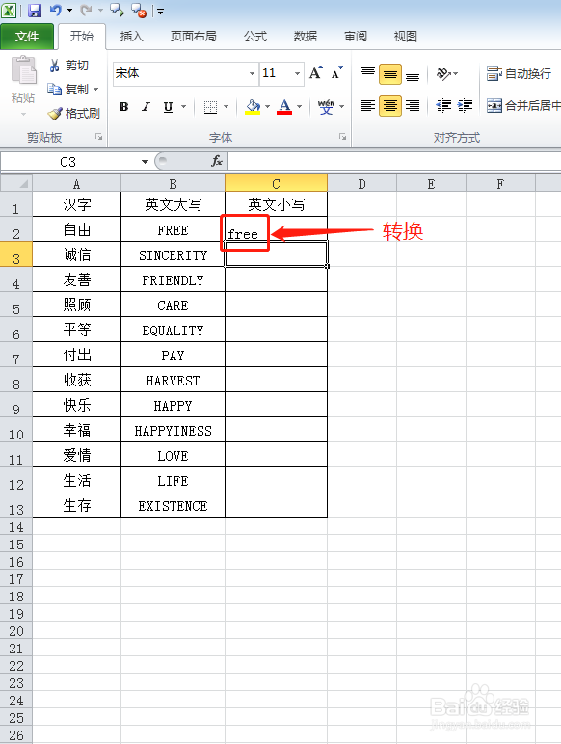
Task: Select the Format Painter brush
Action: pos(55,114)
